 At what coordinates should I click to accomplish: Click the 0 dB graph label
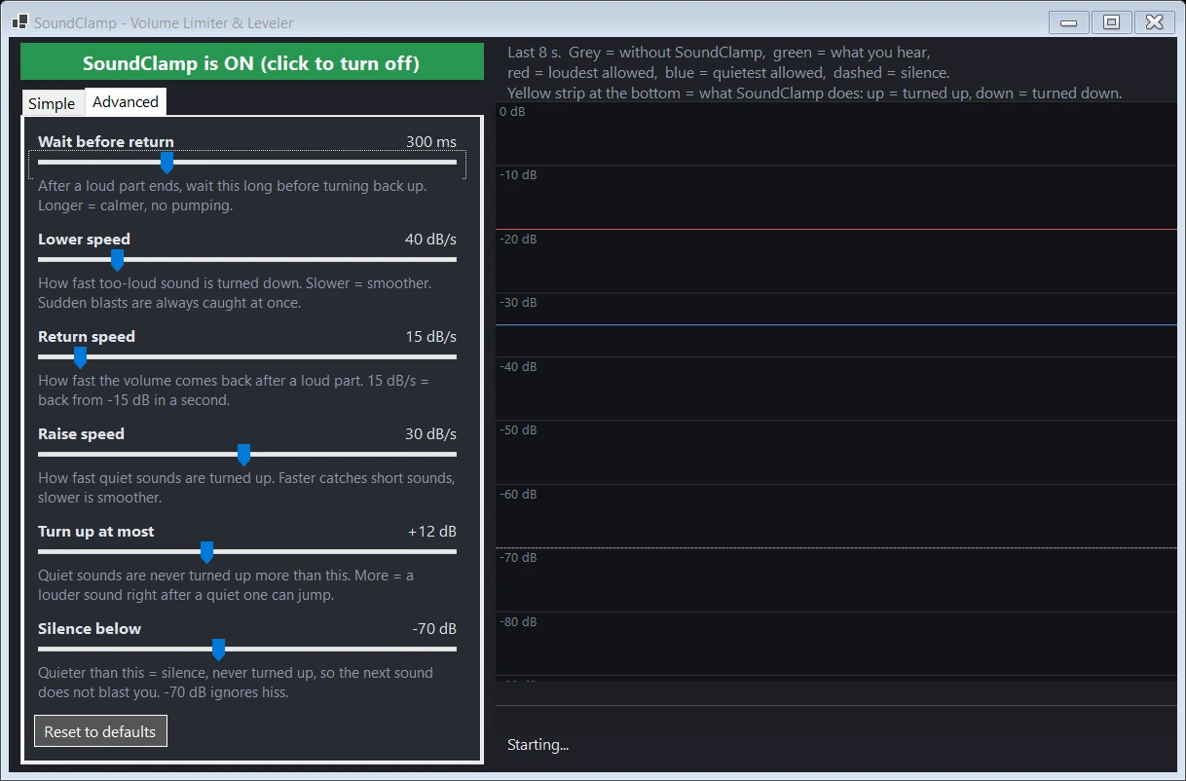(x=512, y=112)
